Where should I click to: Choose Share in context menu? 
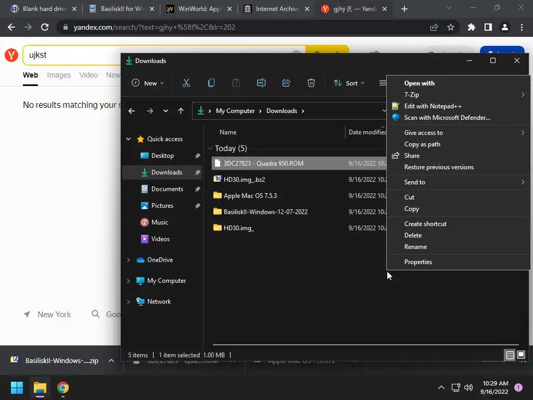458,155
